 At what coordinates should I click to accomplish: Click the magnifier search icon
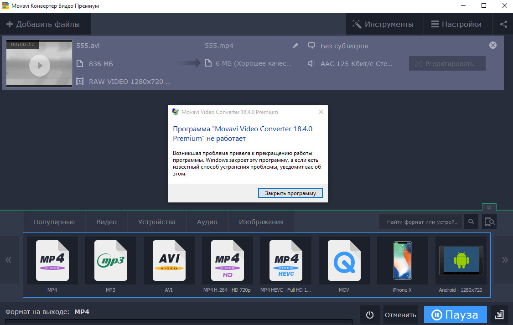click(471, 222)
